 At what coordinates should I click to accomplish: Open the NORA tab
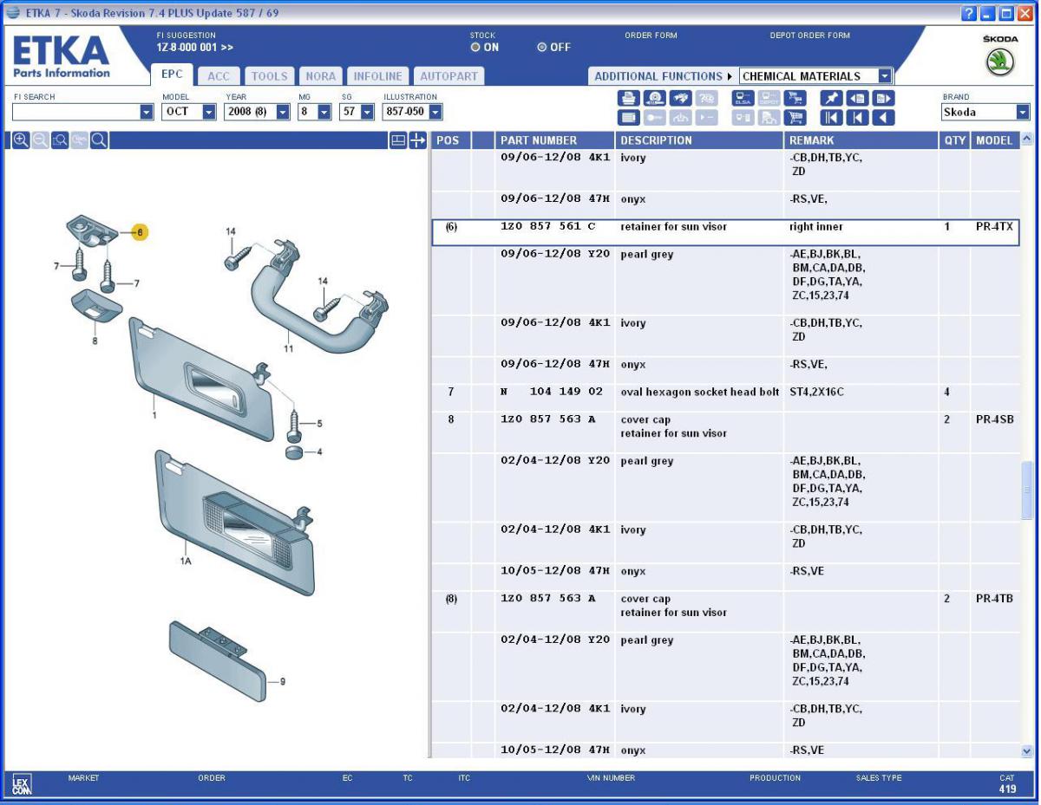coord(320,76)
